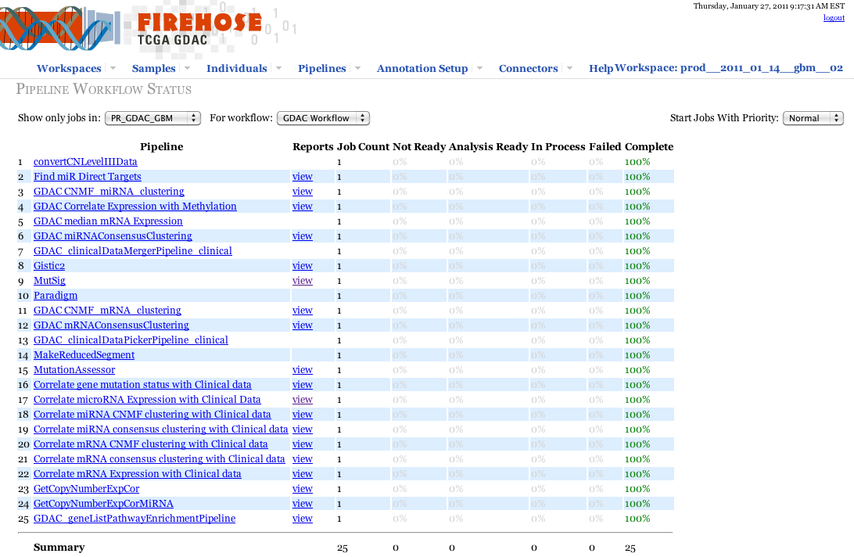View the Find miR Direct Targets report
This screenshot has height=557, width=854.
tap(302, 177)
